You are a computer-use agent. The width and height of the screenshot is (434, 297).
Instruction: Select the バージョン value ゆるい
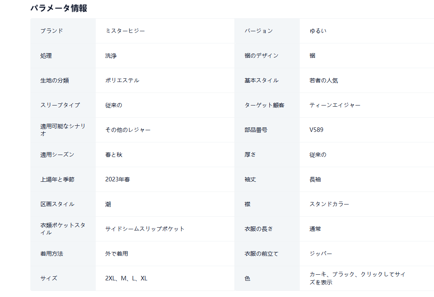[318, 31]
